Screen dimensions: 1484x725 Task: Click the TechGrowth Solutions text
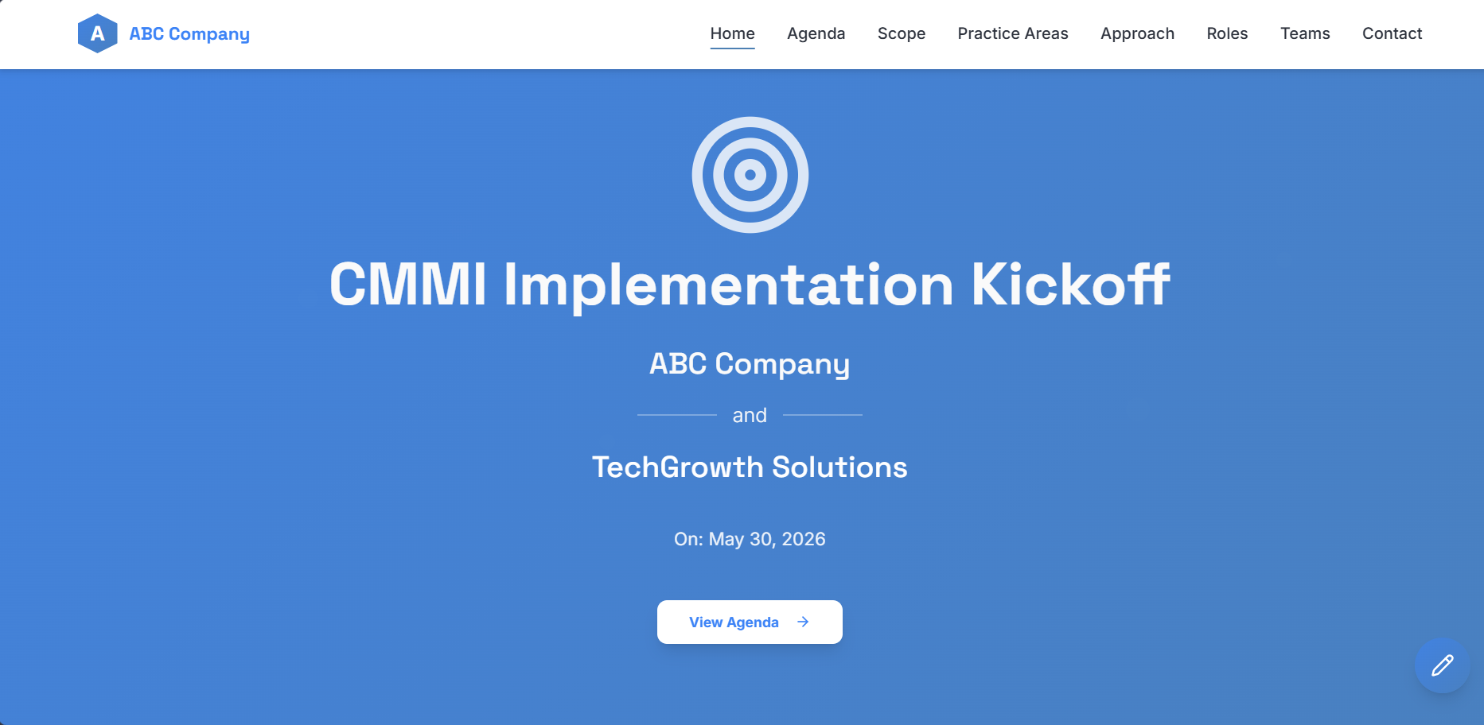click(x=750, y=467)
